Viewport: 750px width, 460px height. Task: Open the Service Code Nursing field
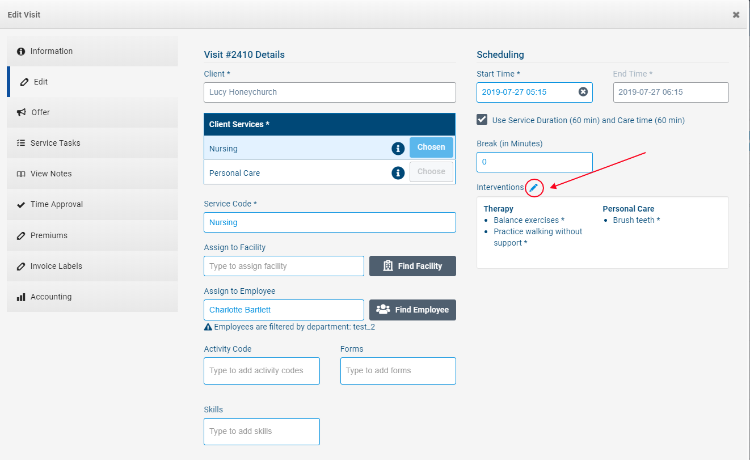click(x=330, y=222)
